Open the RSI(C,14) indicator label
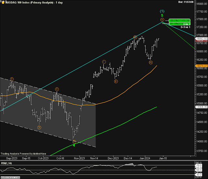The height and width of the screenshot is (179, 208). [6, 163]
